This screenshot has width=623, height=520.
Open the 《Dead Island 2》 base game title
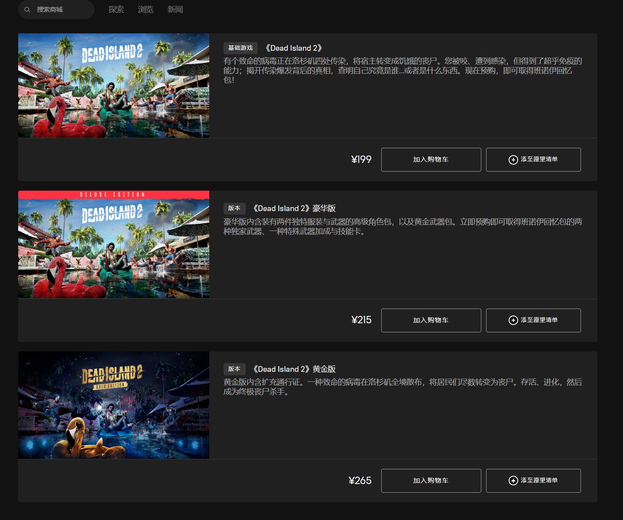point(293,48)
